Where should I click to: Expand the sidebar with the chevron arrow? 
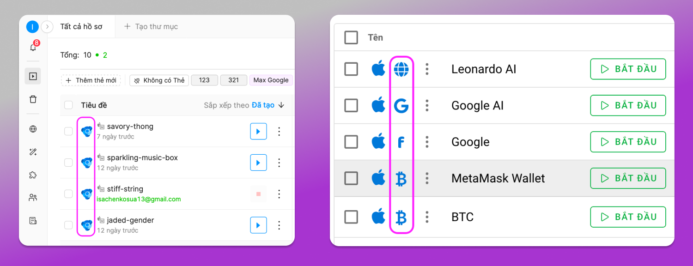pyautogui.click(x=47, y=27)
